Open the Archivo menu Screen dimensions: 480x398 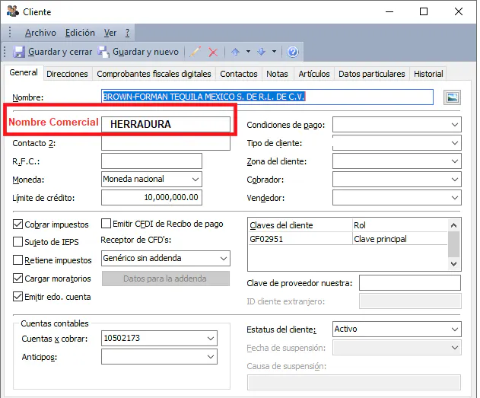tap(40, 33)
